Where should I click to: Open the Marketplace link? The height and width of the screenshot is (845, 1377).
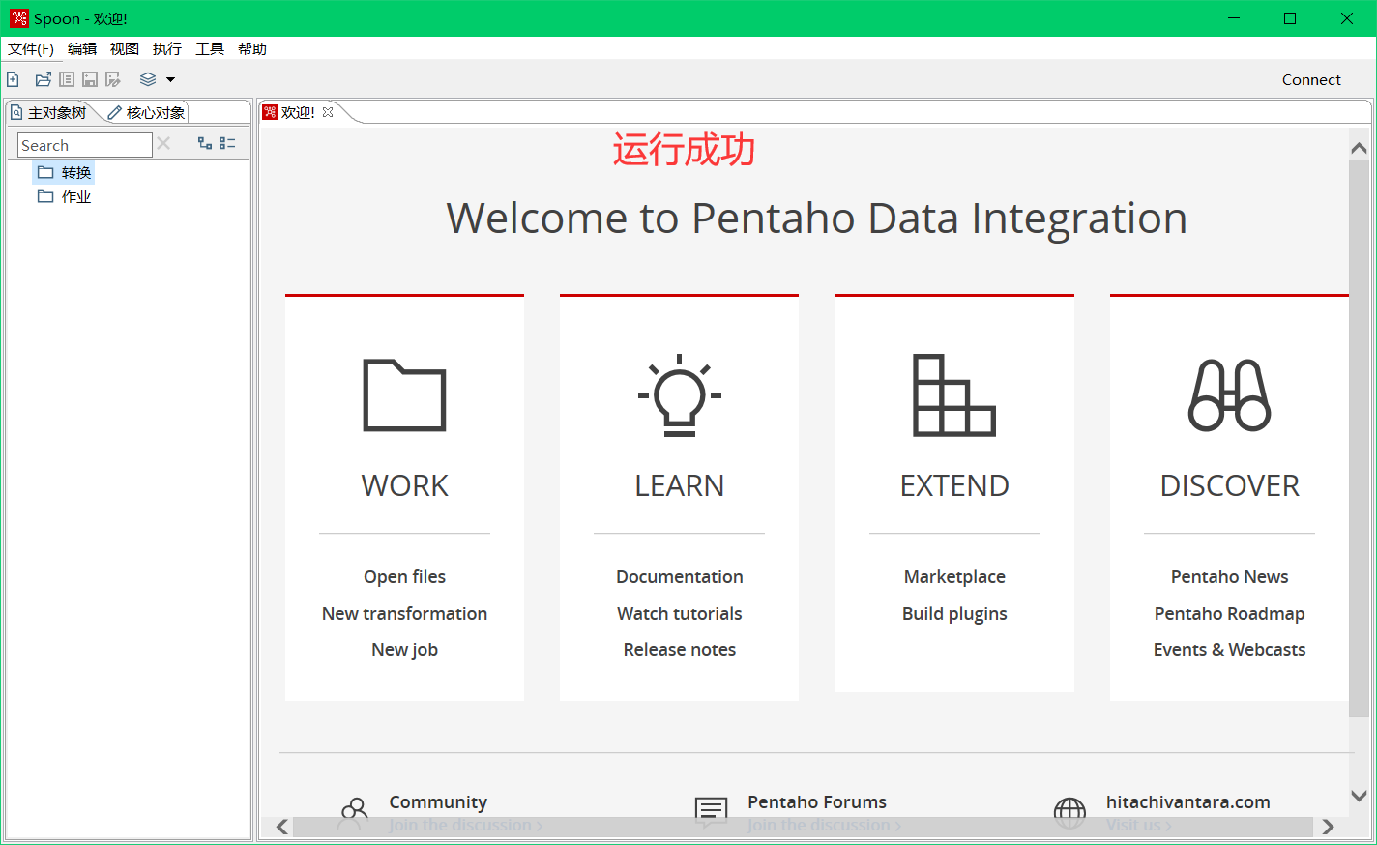[x=954, y=576]
